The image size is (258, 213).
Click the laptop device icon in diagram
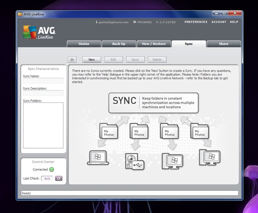pyautogui.click(x=98, y=158)
